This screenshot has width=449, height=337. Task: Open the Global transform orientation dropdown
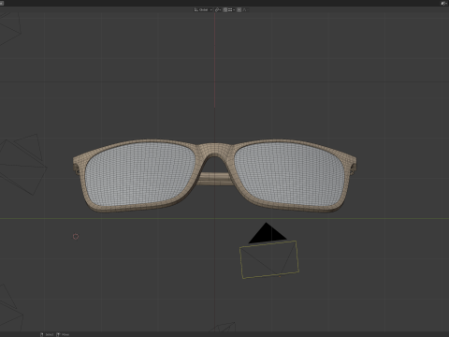tap(203, 10)
